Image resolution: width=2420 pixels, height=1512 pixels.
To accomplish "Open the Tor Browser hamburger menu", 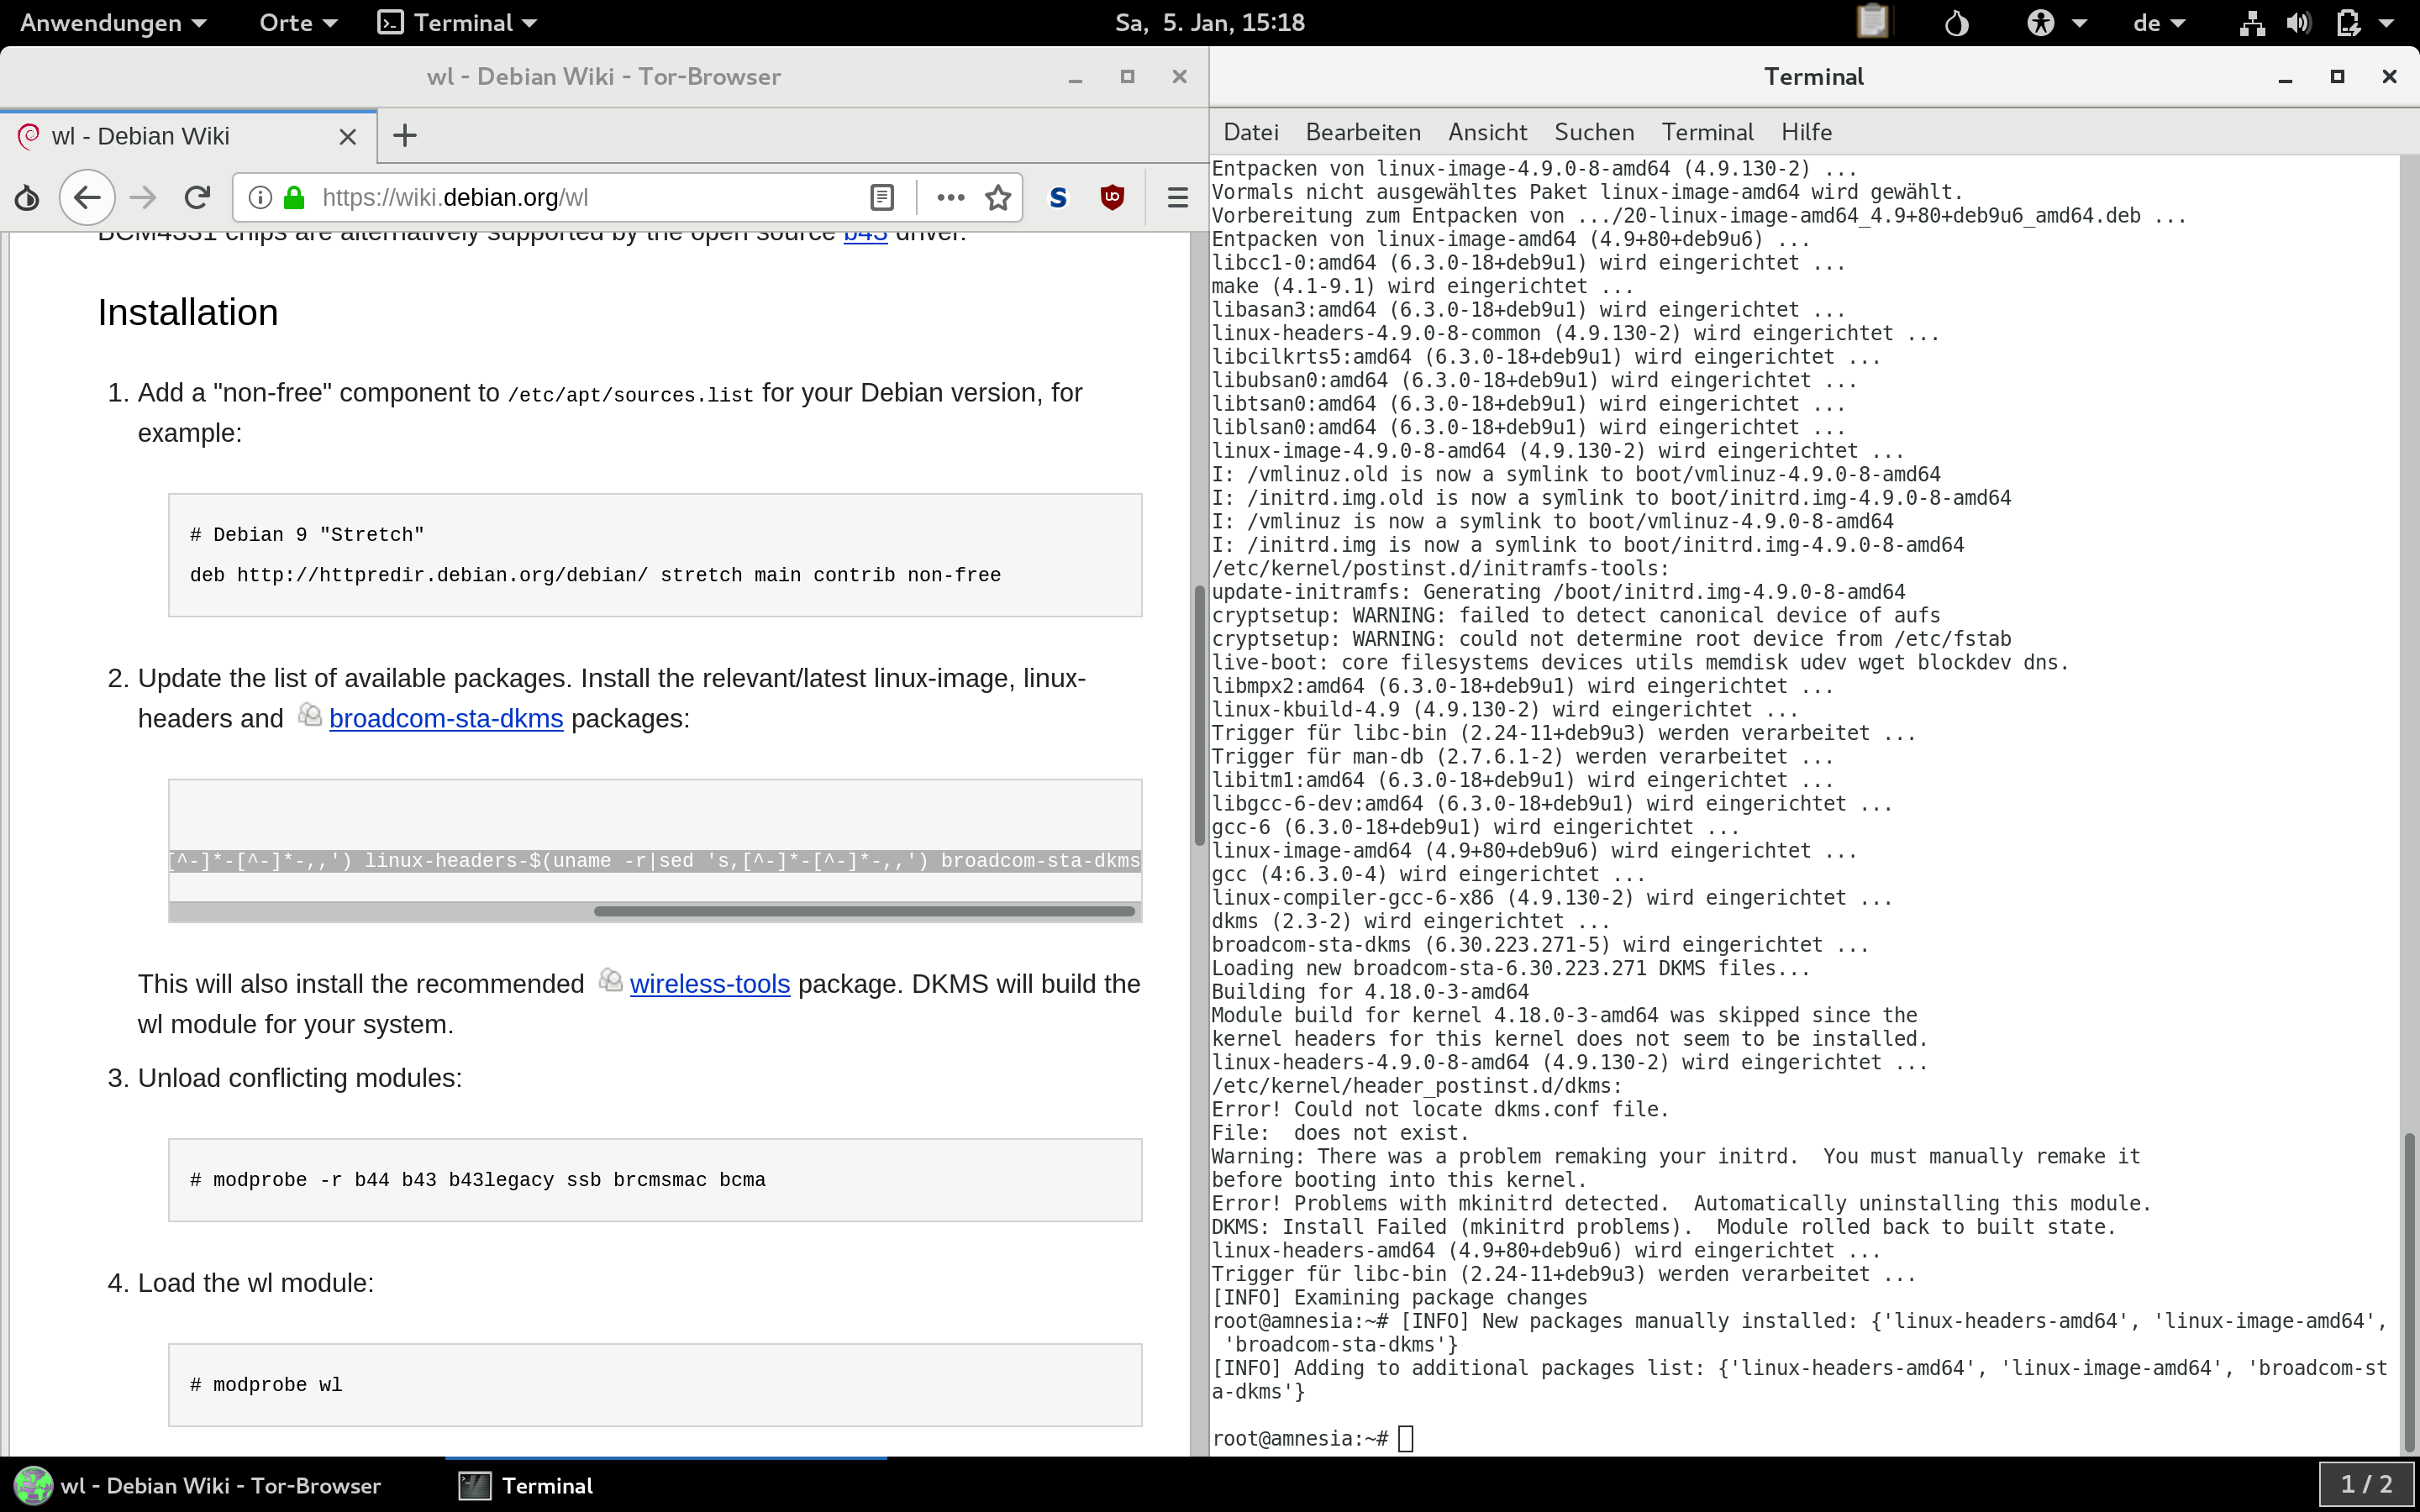I will 1178,198.
